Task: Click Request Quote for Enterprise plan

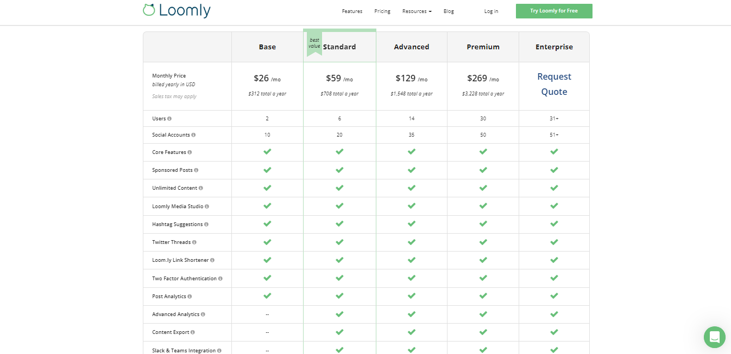Action: pyautogui.click(x=554, y=85)
